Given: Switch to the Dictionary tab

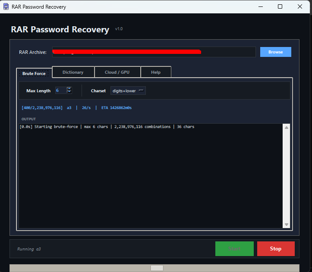Looking at the screenshot, I should [73, 72].
